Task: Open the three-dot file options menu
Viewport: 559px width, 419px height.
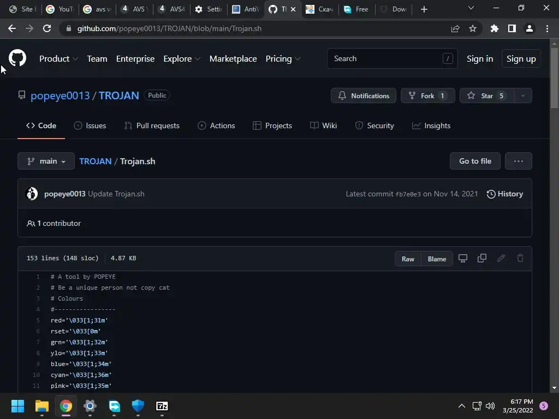Action: coord(519,161)
